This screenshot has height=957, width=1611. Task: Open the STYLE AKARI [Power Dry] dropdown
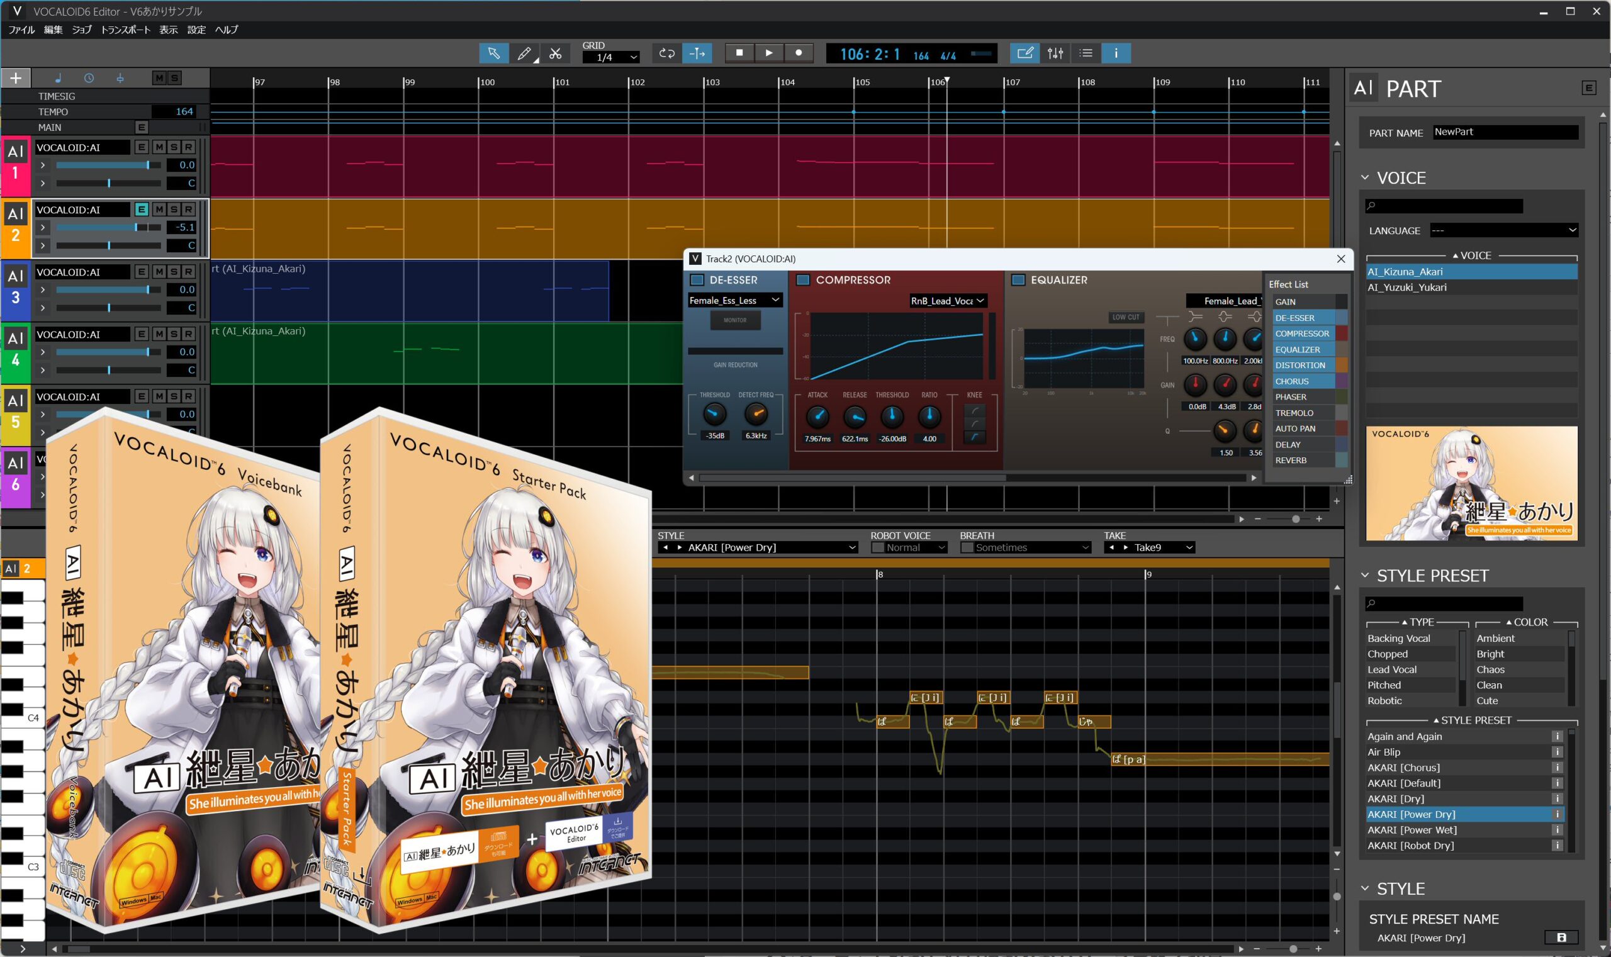758,547
